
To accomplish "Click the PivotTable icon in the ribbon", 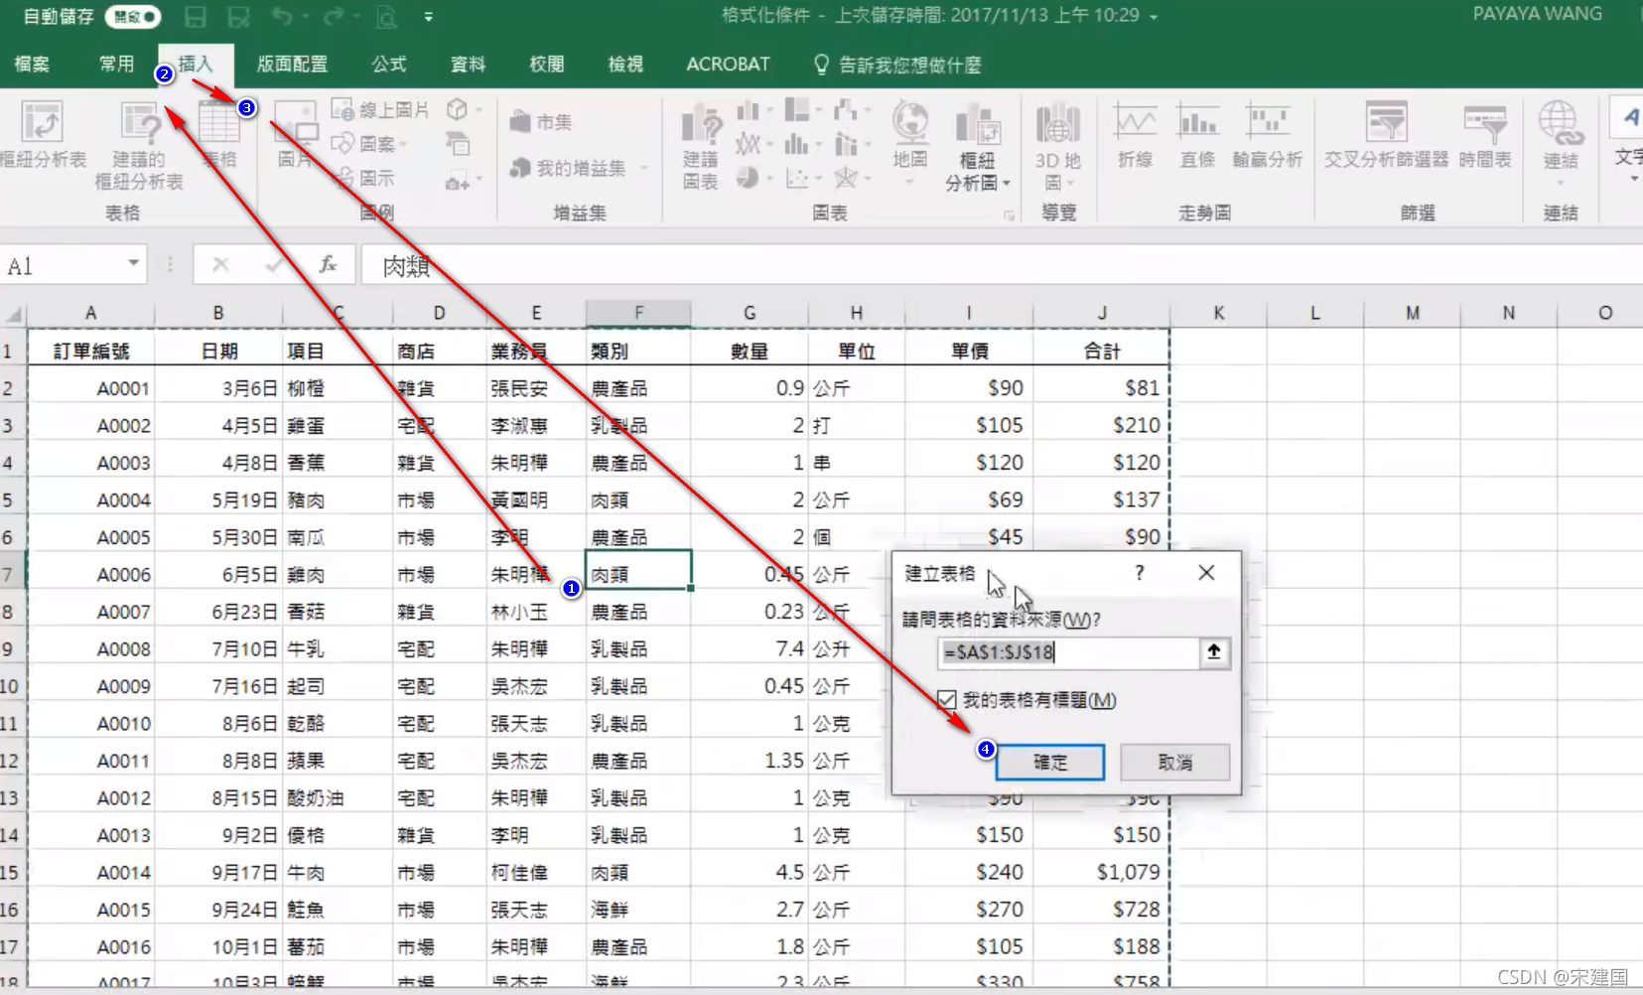I will click(x=42, y=134).
